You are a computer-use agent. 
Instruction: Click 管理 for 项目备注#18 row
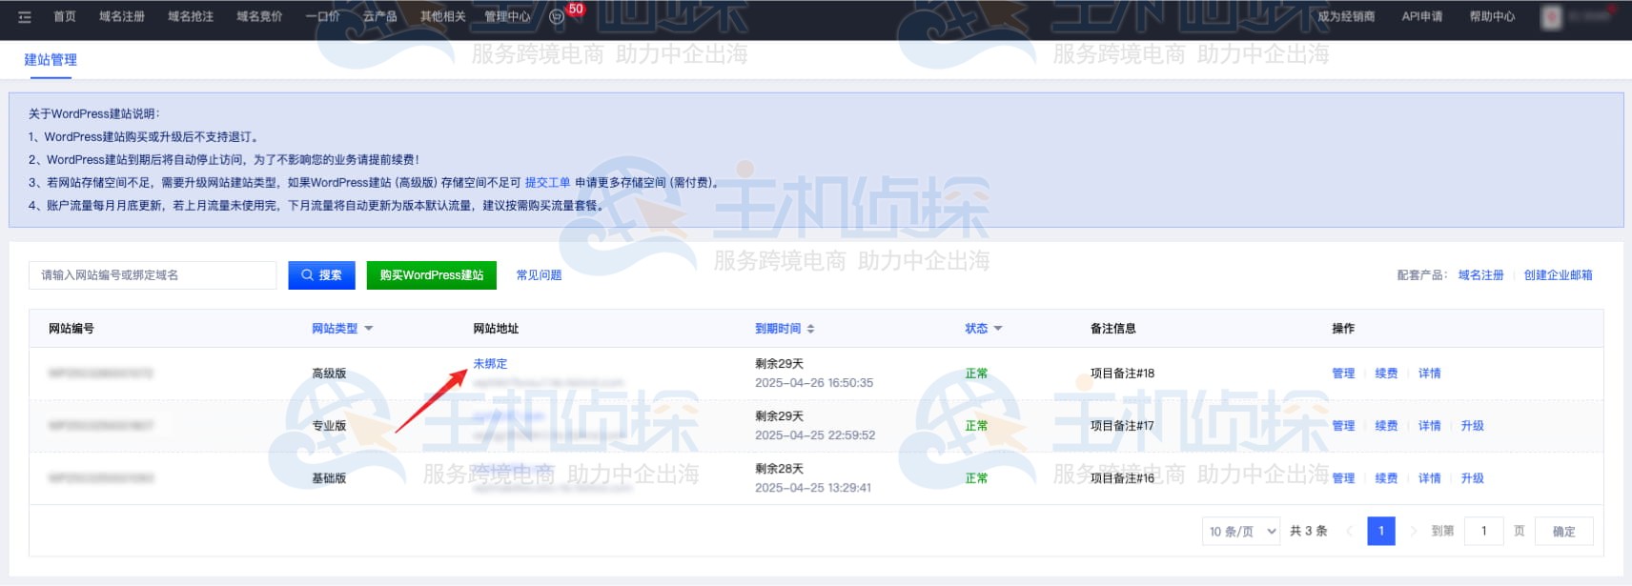coord(1343,374)
